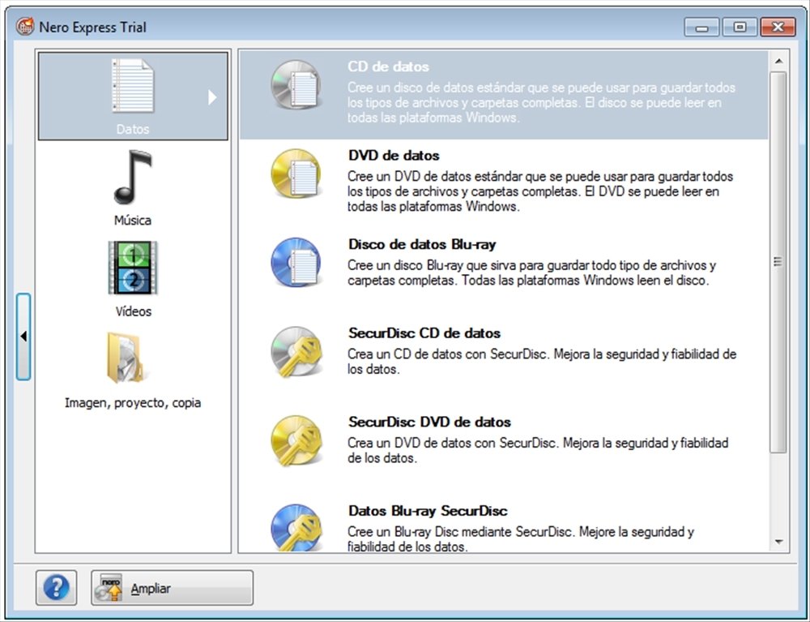Image resolution: width=810 pixels, height=622 pixels.
Task: Open the Música note icon category
Action: [133, 177]
